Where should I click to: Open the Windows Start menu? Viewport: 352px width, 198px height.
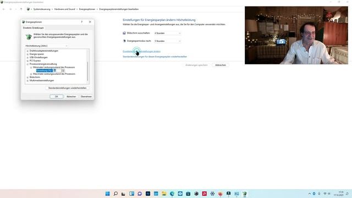coord(108,194)
